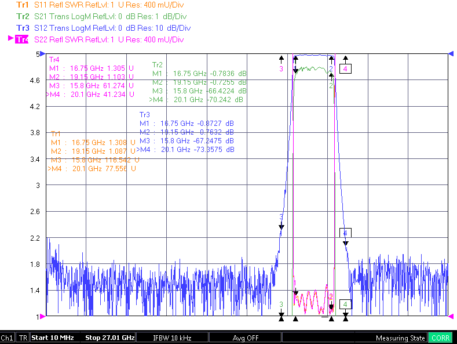The width and height of the screenshot is (457, 344).
Task: Select magenta marker 3 near the top
Action: 281,69
